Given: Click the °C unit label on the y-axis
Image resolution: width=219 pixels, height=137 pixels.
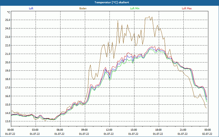Looking at the screenshot, I should pos(9,12).
